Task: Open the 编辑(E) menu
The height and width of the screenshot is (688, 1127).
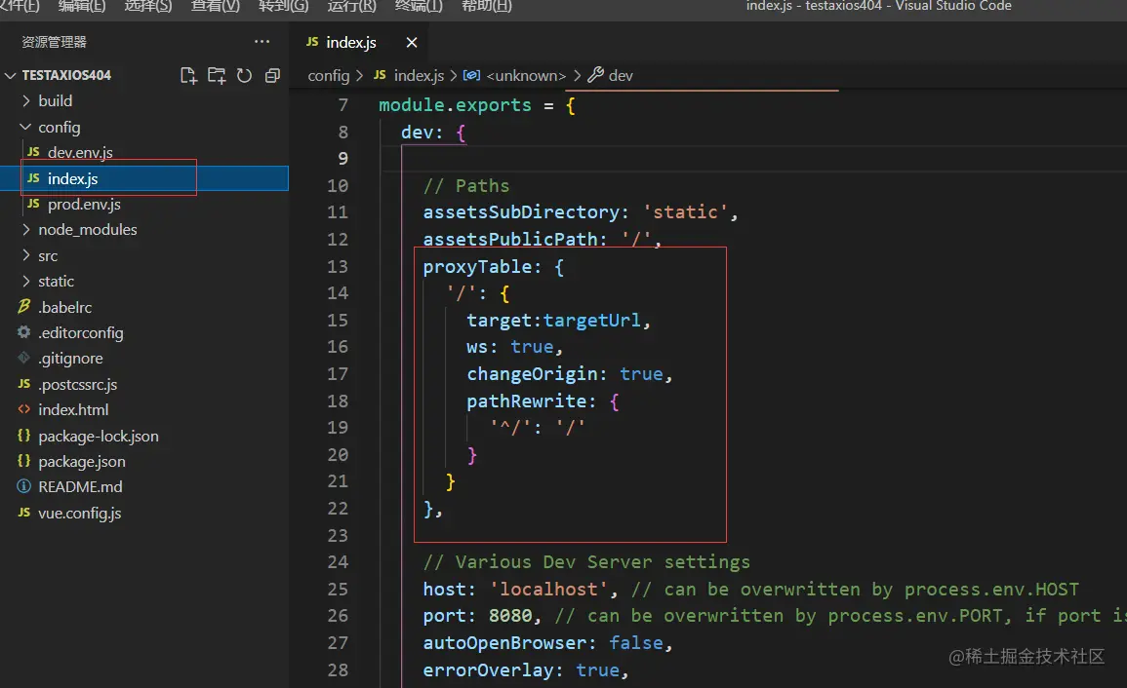Action: coord(82,6)
